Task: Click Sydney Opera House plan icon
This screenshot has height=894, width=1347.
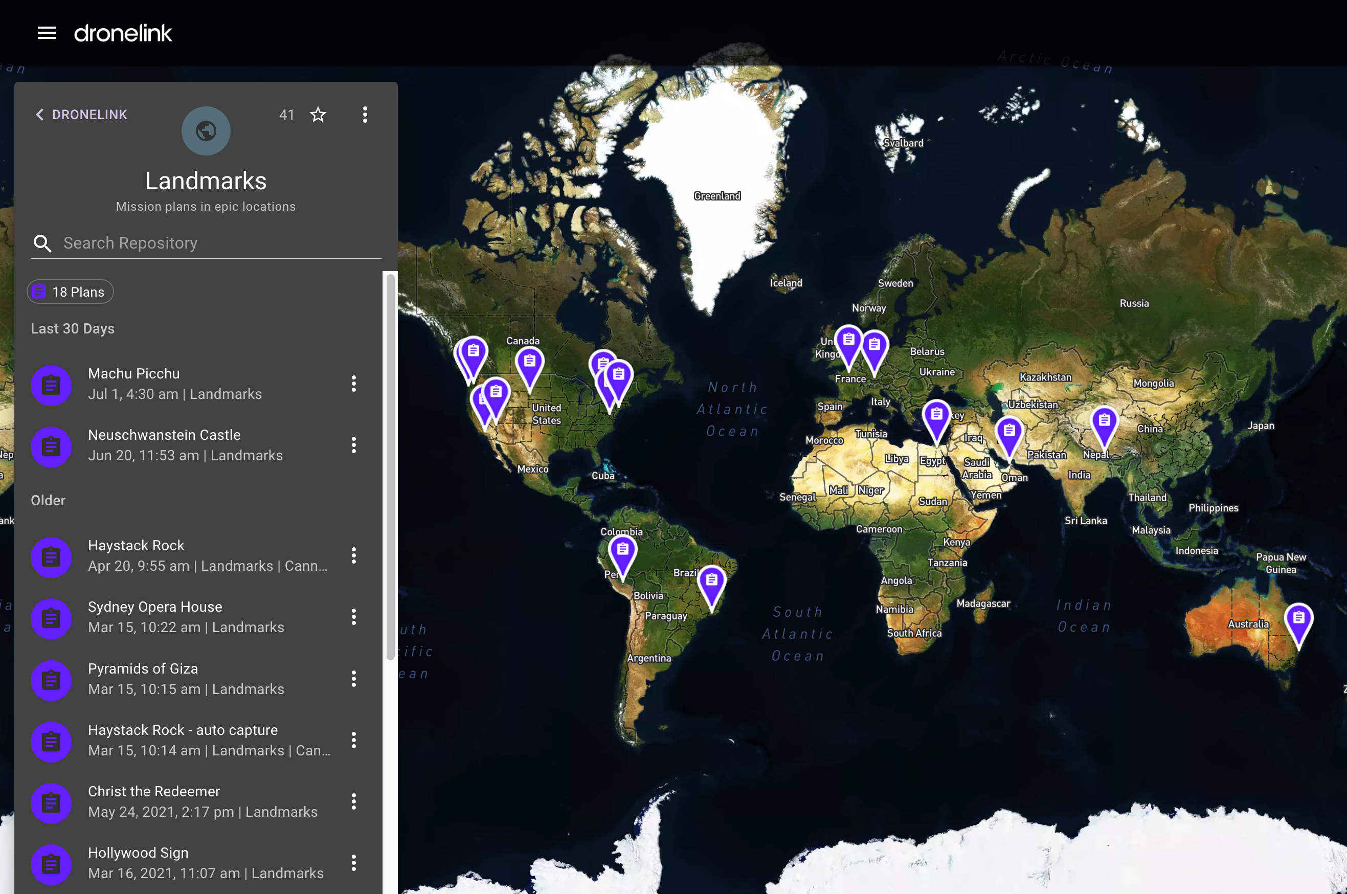Action: pyautogui.click(x=51, y=619)
